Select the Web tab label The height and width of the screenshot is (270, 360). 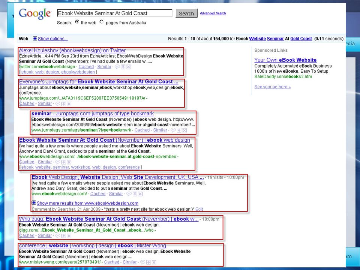pyautogui.click(x=23, y=39)
